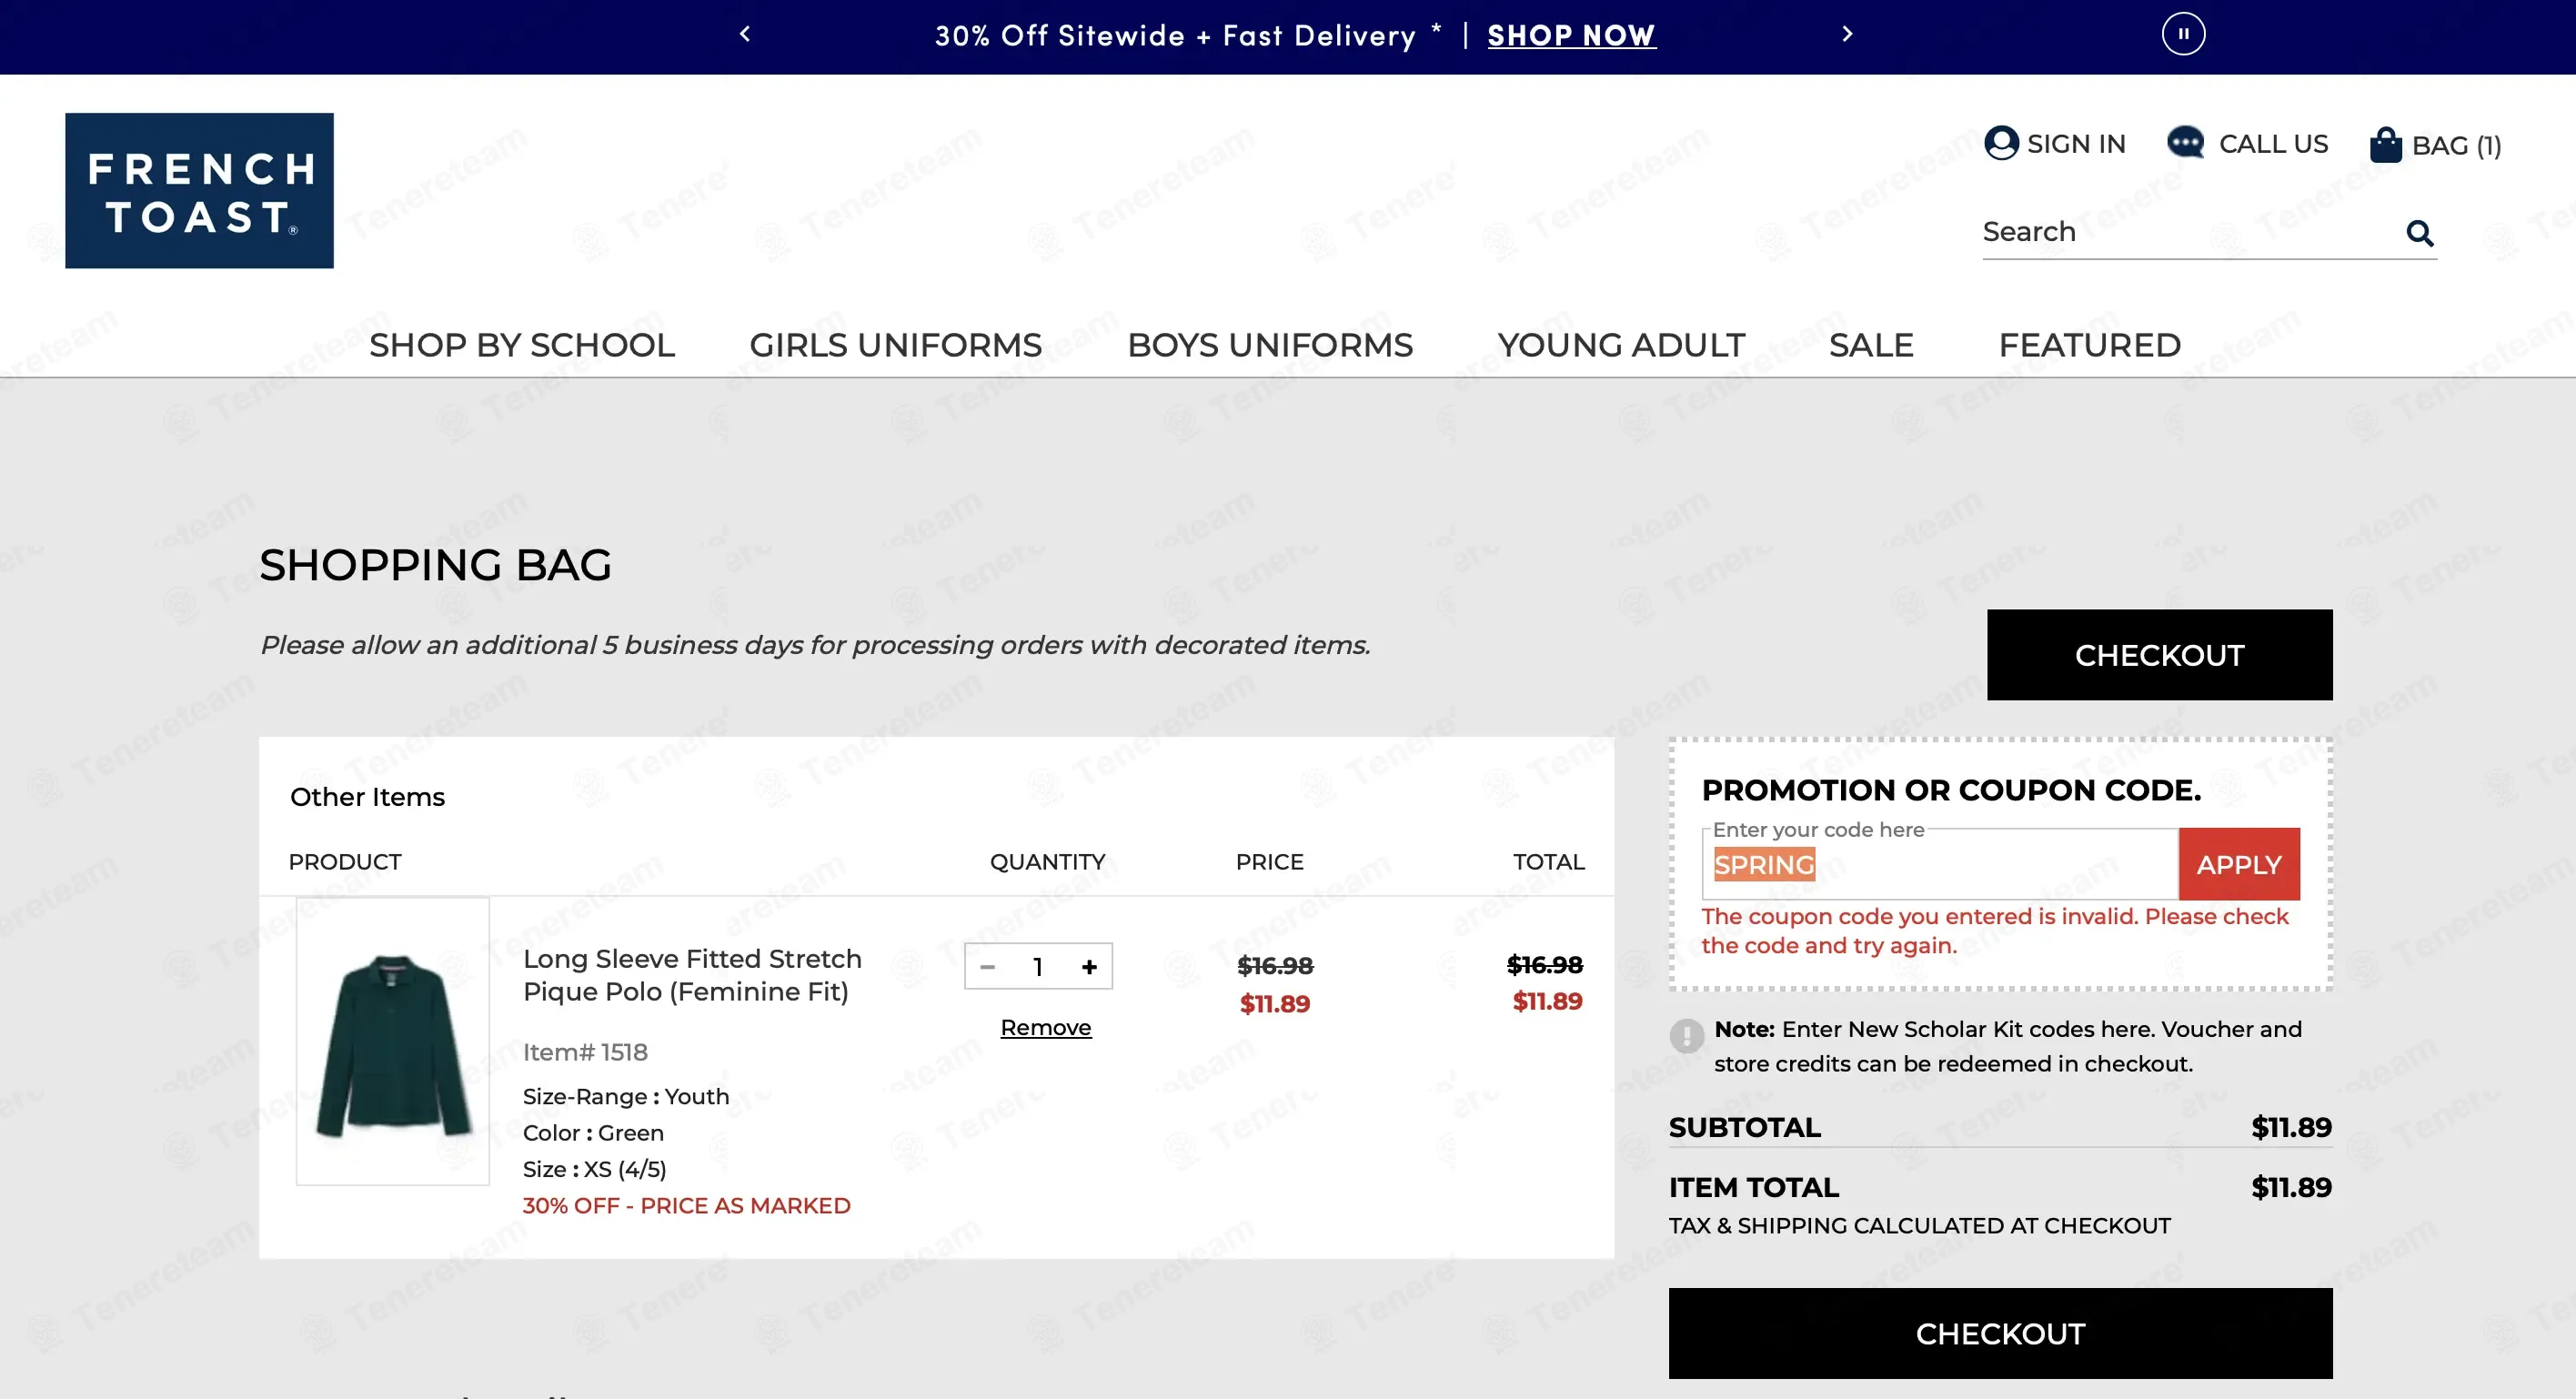Increase the polo quantity with plus
The height and width of the screenshot is (1399, 2576).
click(1089, 967)
